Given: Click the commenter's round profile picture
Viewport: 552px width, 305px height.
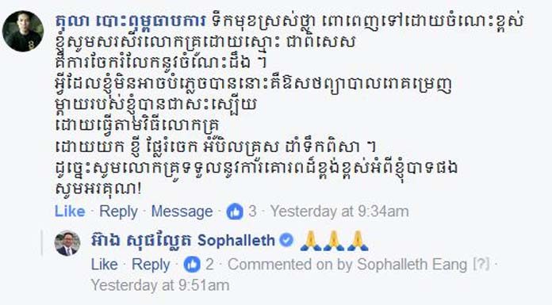Looking at the screenshot, I should (x=23, y=31).
